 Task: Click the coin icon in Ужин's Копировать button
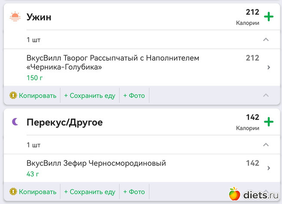13,95
